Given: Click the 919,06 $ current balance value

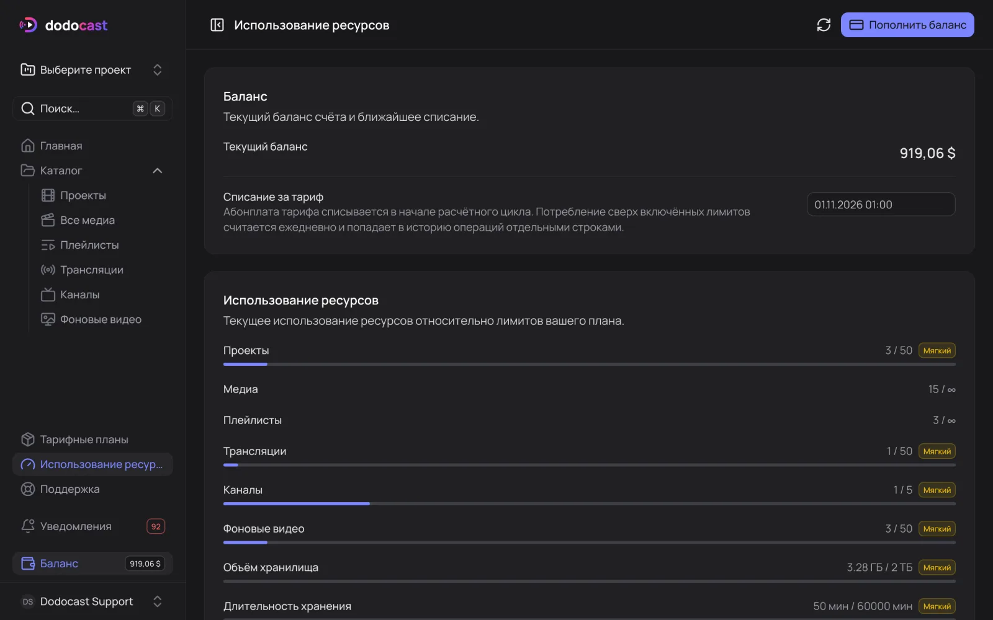Looking at the screenshot, I should [927, 153].
